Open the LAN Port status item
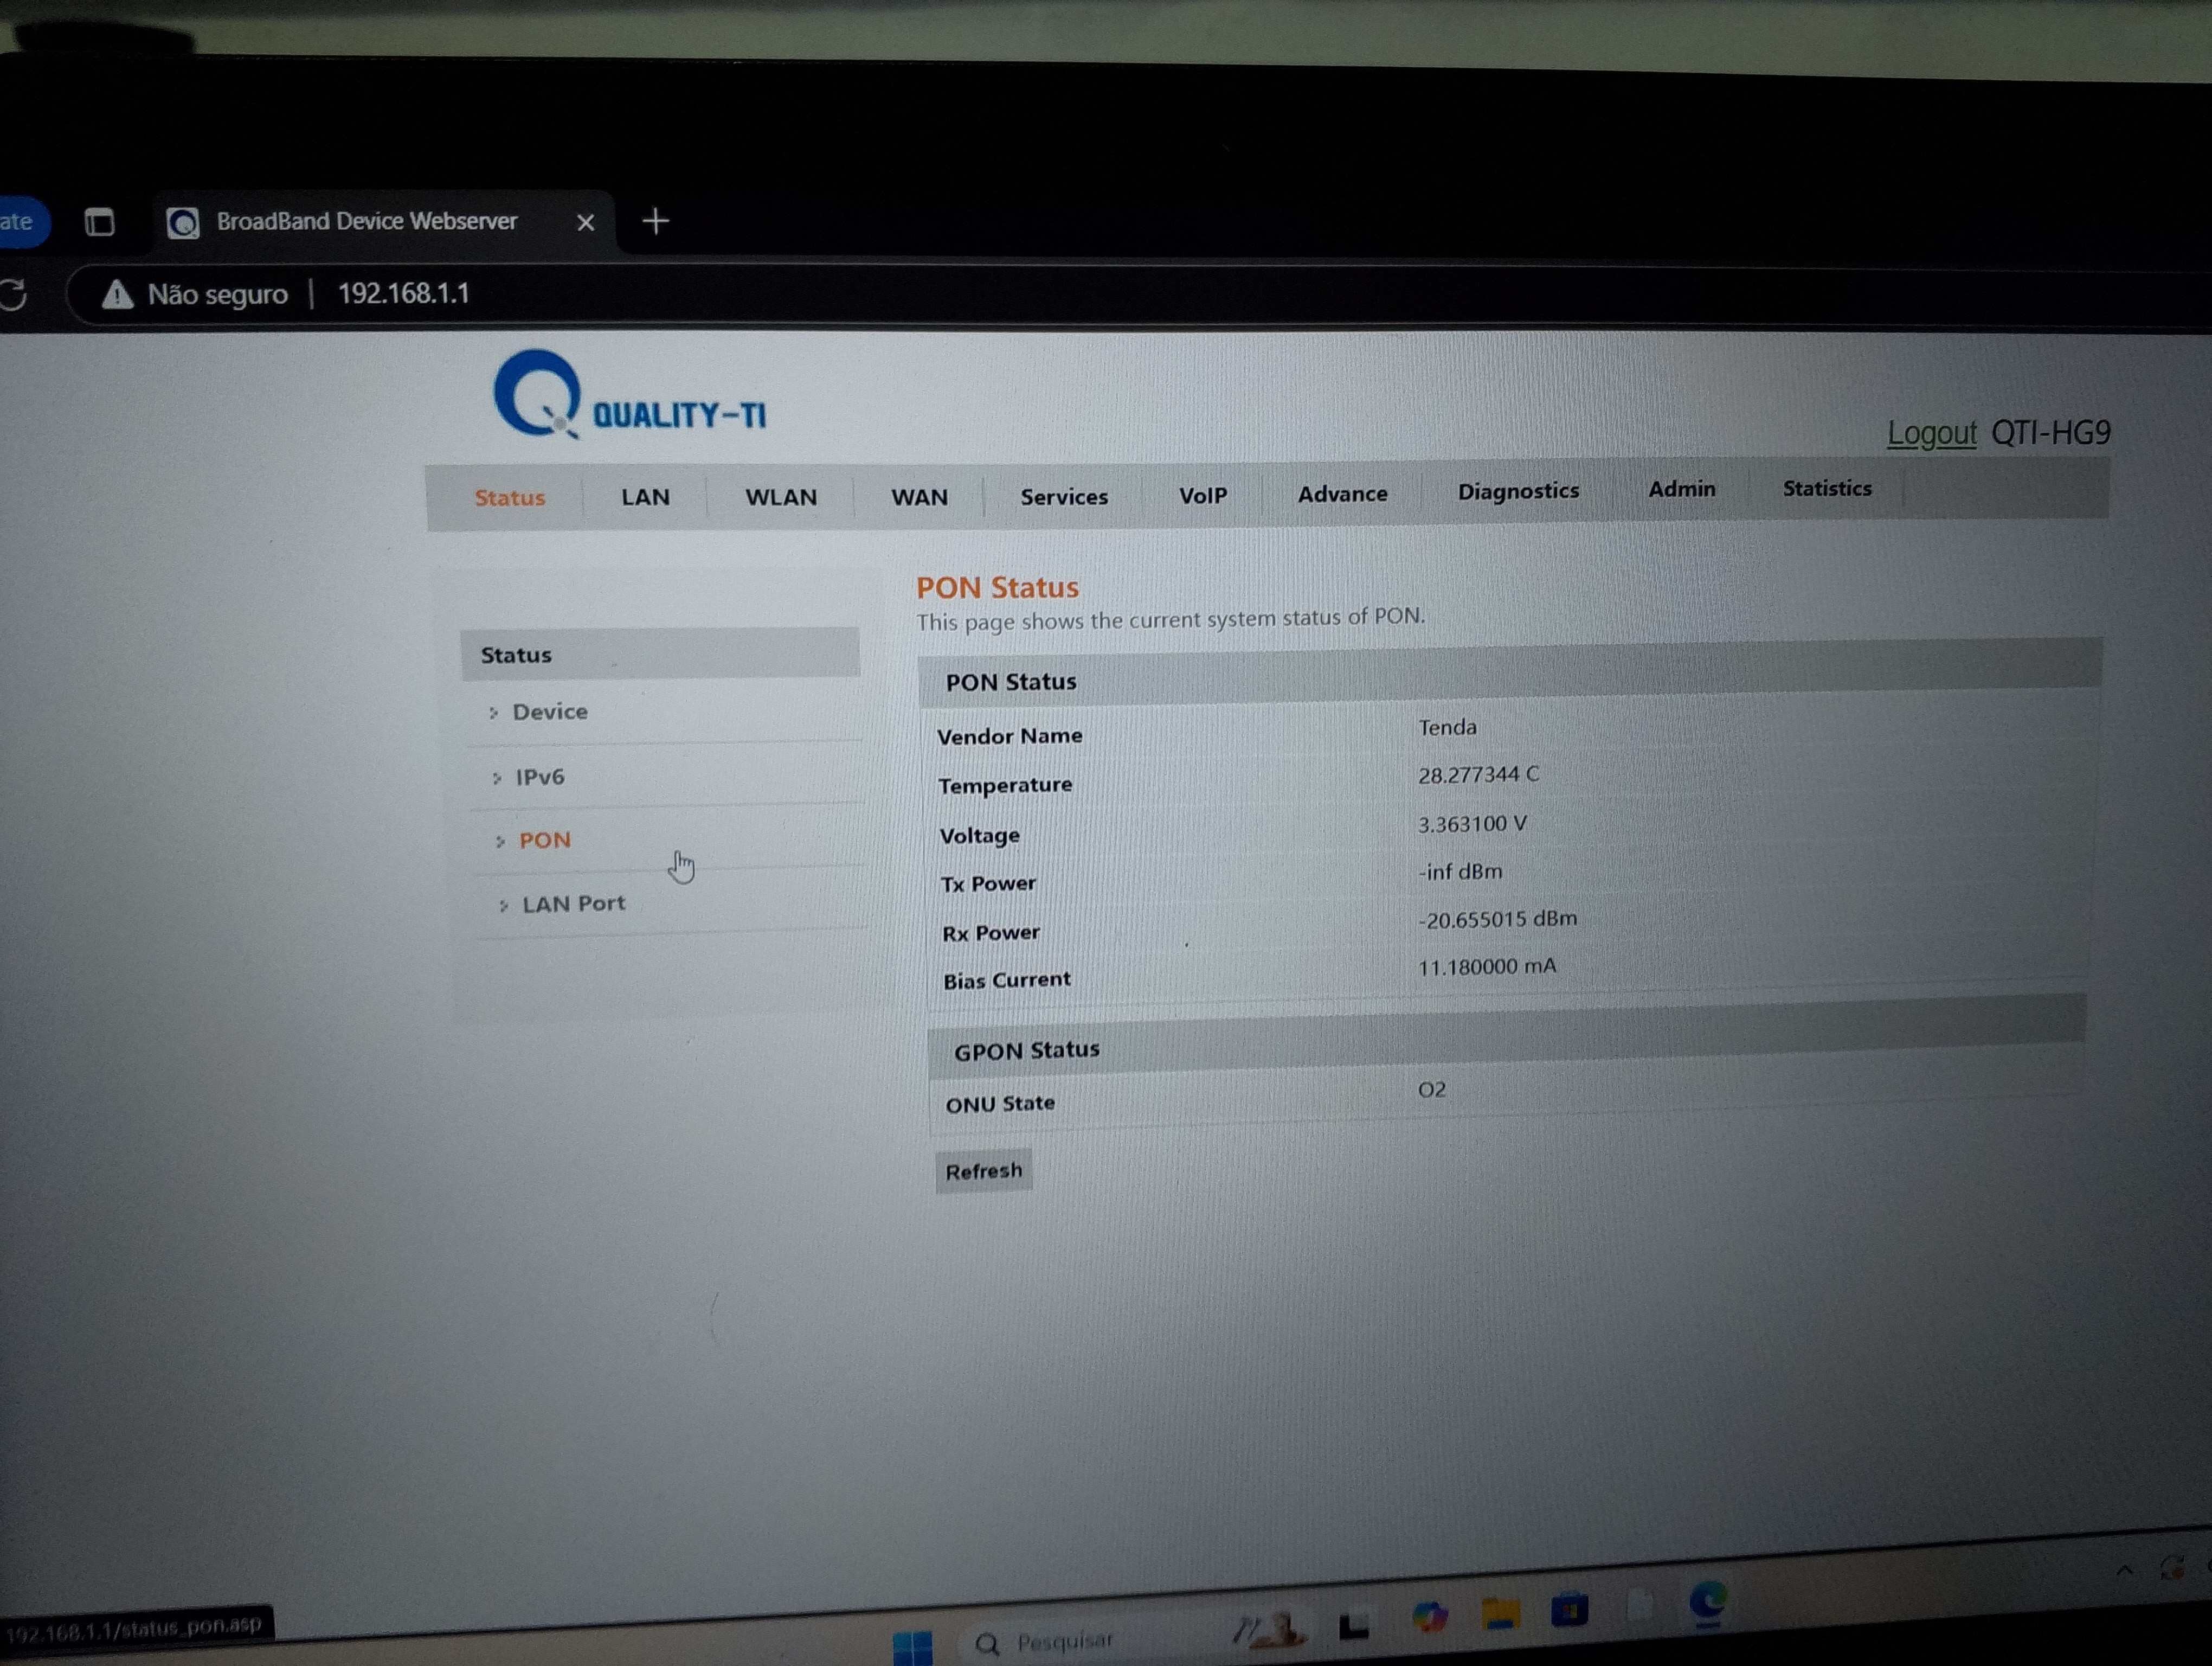Screen dimensions: 2212x1666 point(573,904)
